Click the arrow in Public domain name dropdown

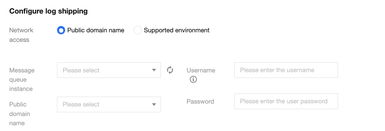click(154, 104)
